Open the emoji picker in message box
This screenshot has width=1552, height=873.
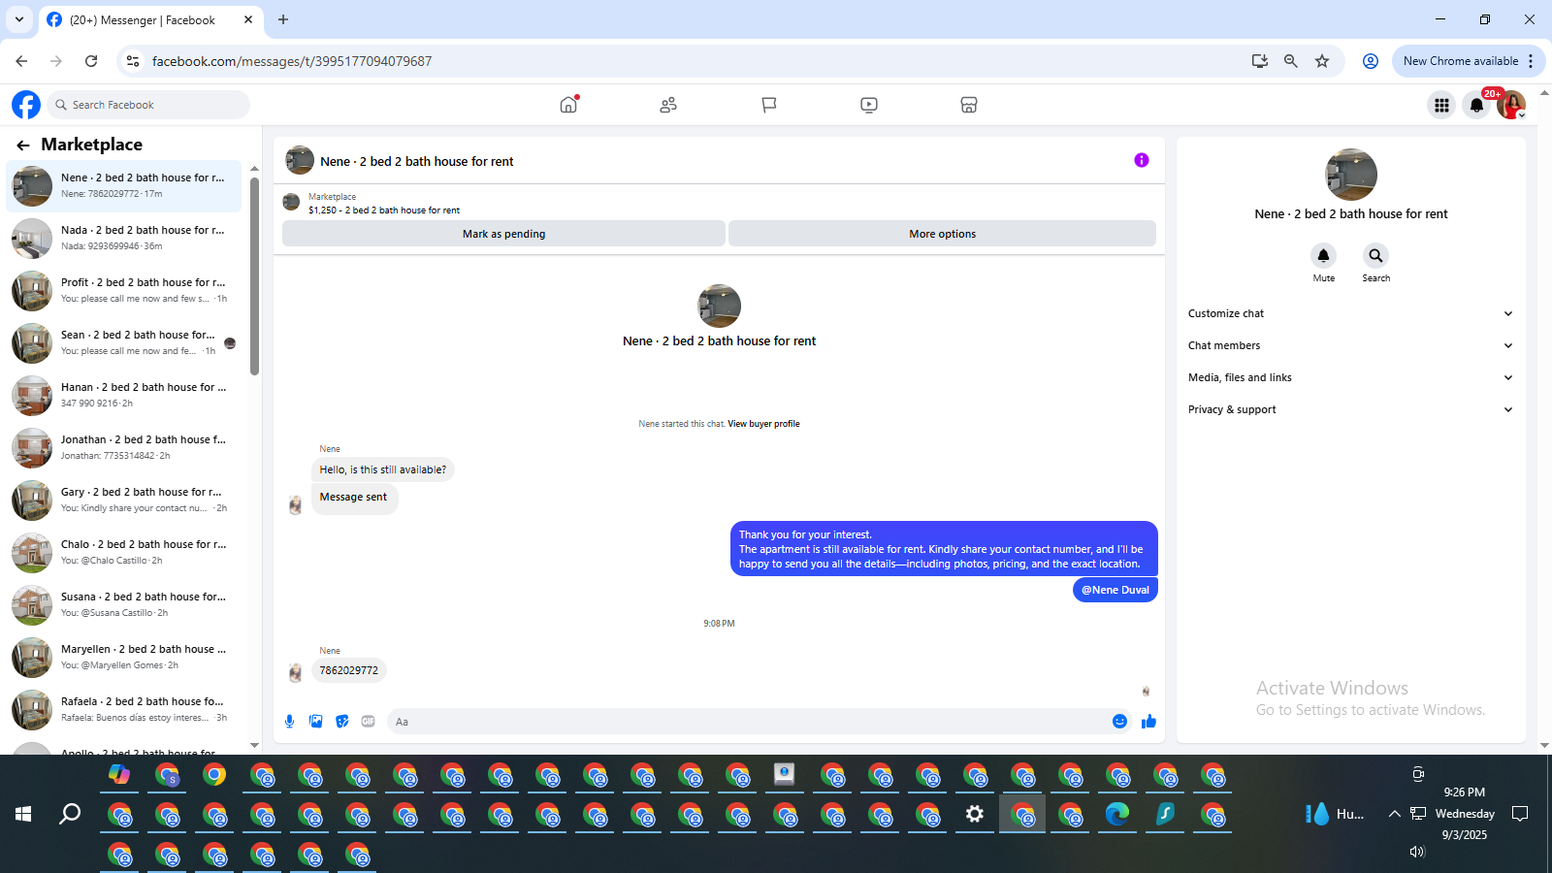click(x=1119, y=721)
